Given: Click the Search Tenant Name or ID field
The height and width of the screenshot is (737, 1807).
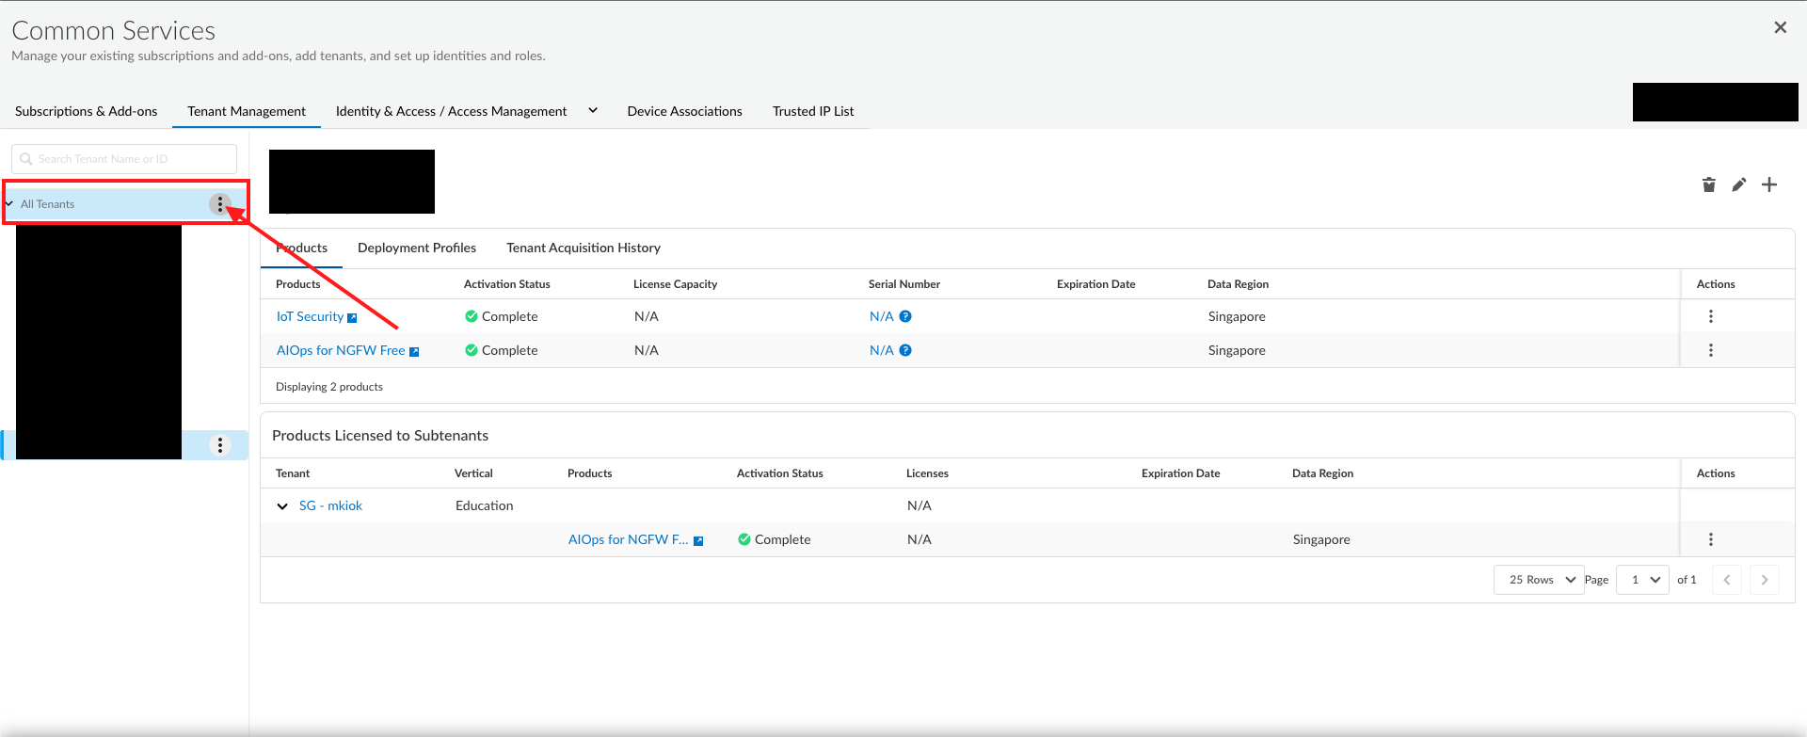Looking at the screenshot, I should pyautogui.click(x=124, y=159).
